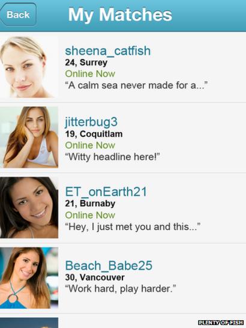Tap the My Matches header title
This screenshot has height=328, width=246.
coord(120,15)
